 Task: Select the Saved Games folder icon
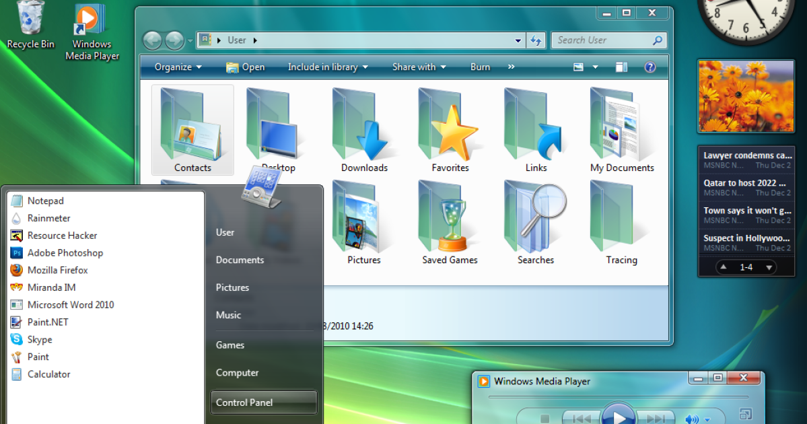[450, 223]
